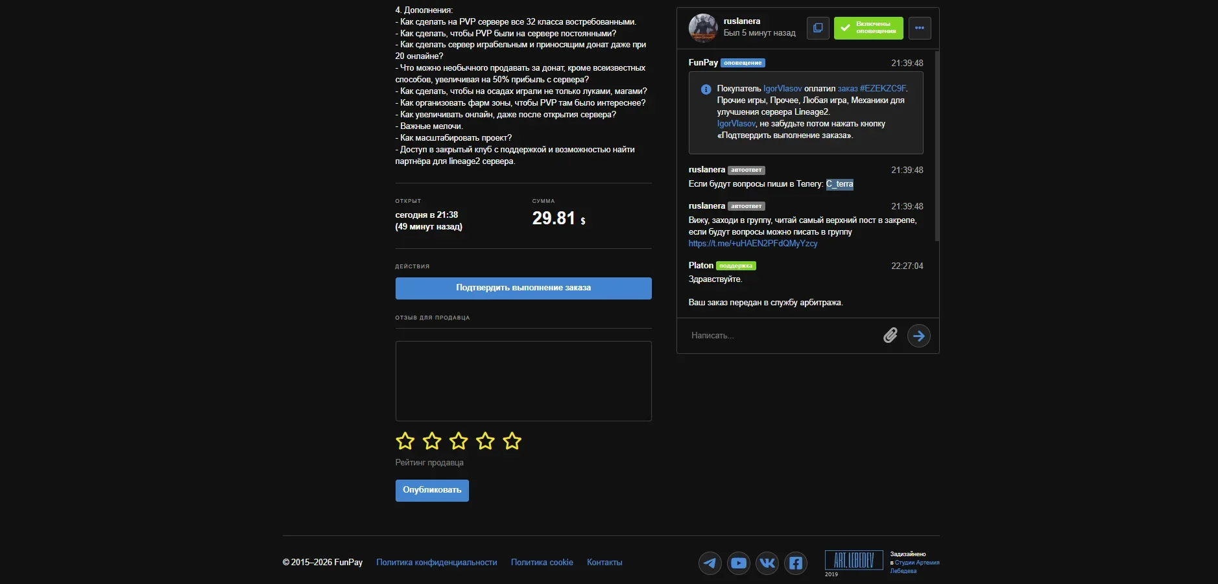Screen dimensions: 1218x584
Task: Publish the review with the Опубликовать button
Action: (x=432, y=491)
